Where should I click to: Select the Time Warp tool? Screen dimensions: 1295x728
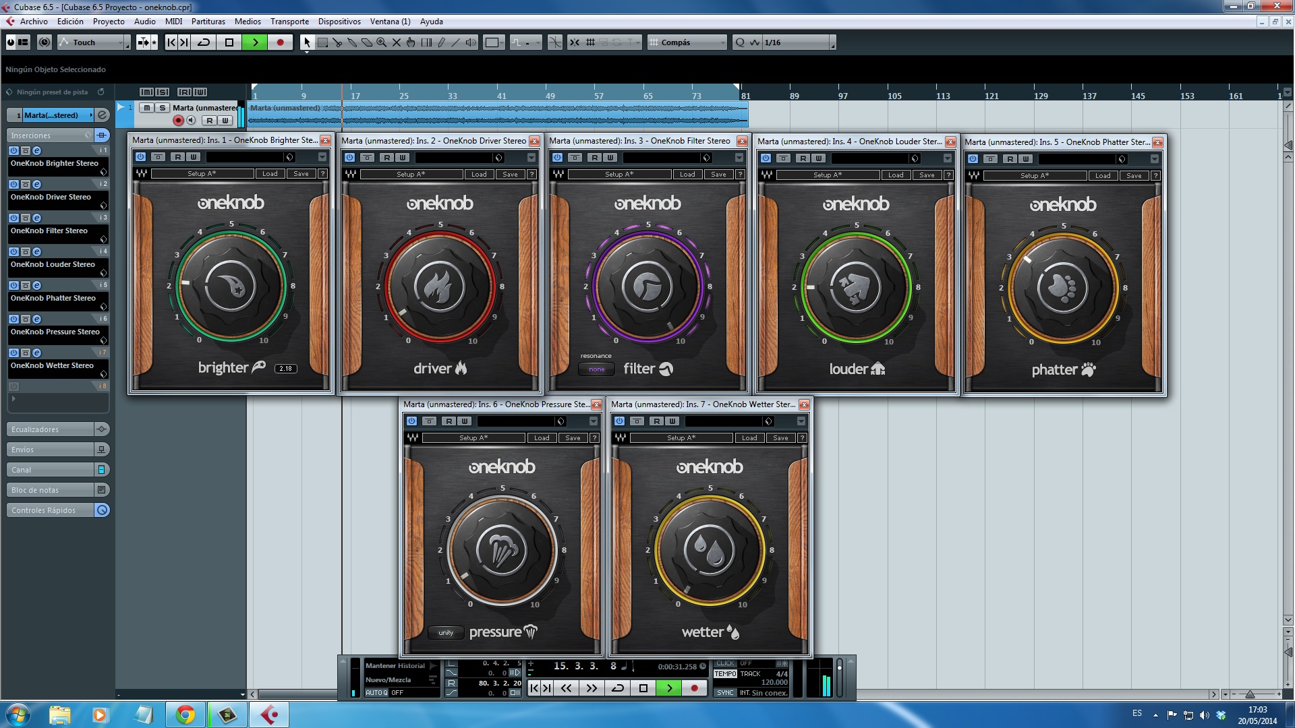coord(426,42)
